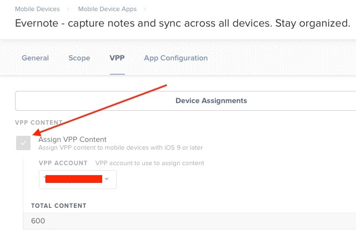Open the Scope tab
This screenshot has width=356, height=230.
[x=79, y=58]
